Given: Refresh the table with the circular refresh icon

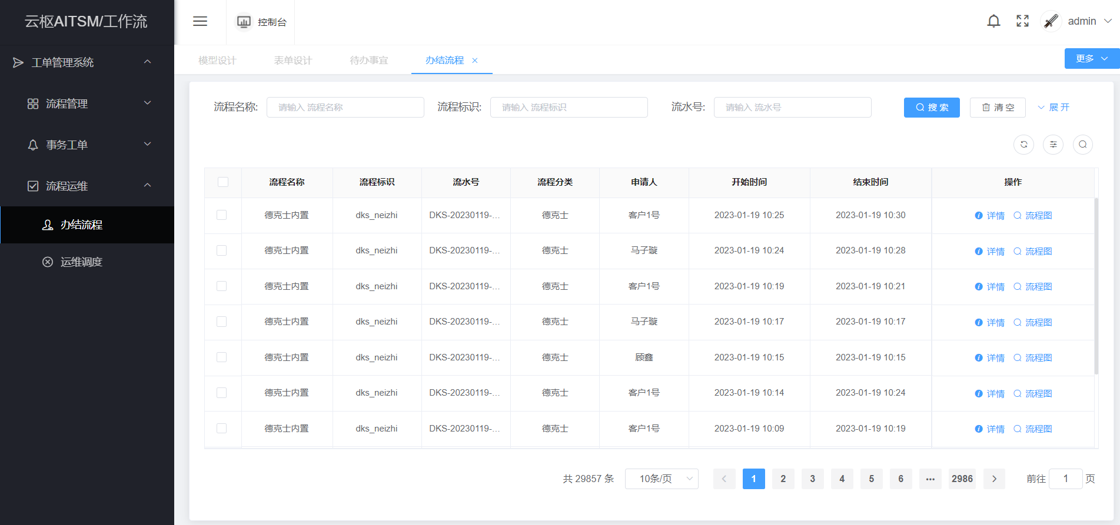Looking at the screenshot, I should (1024, 145).
